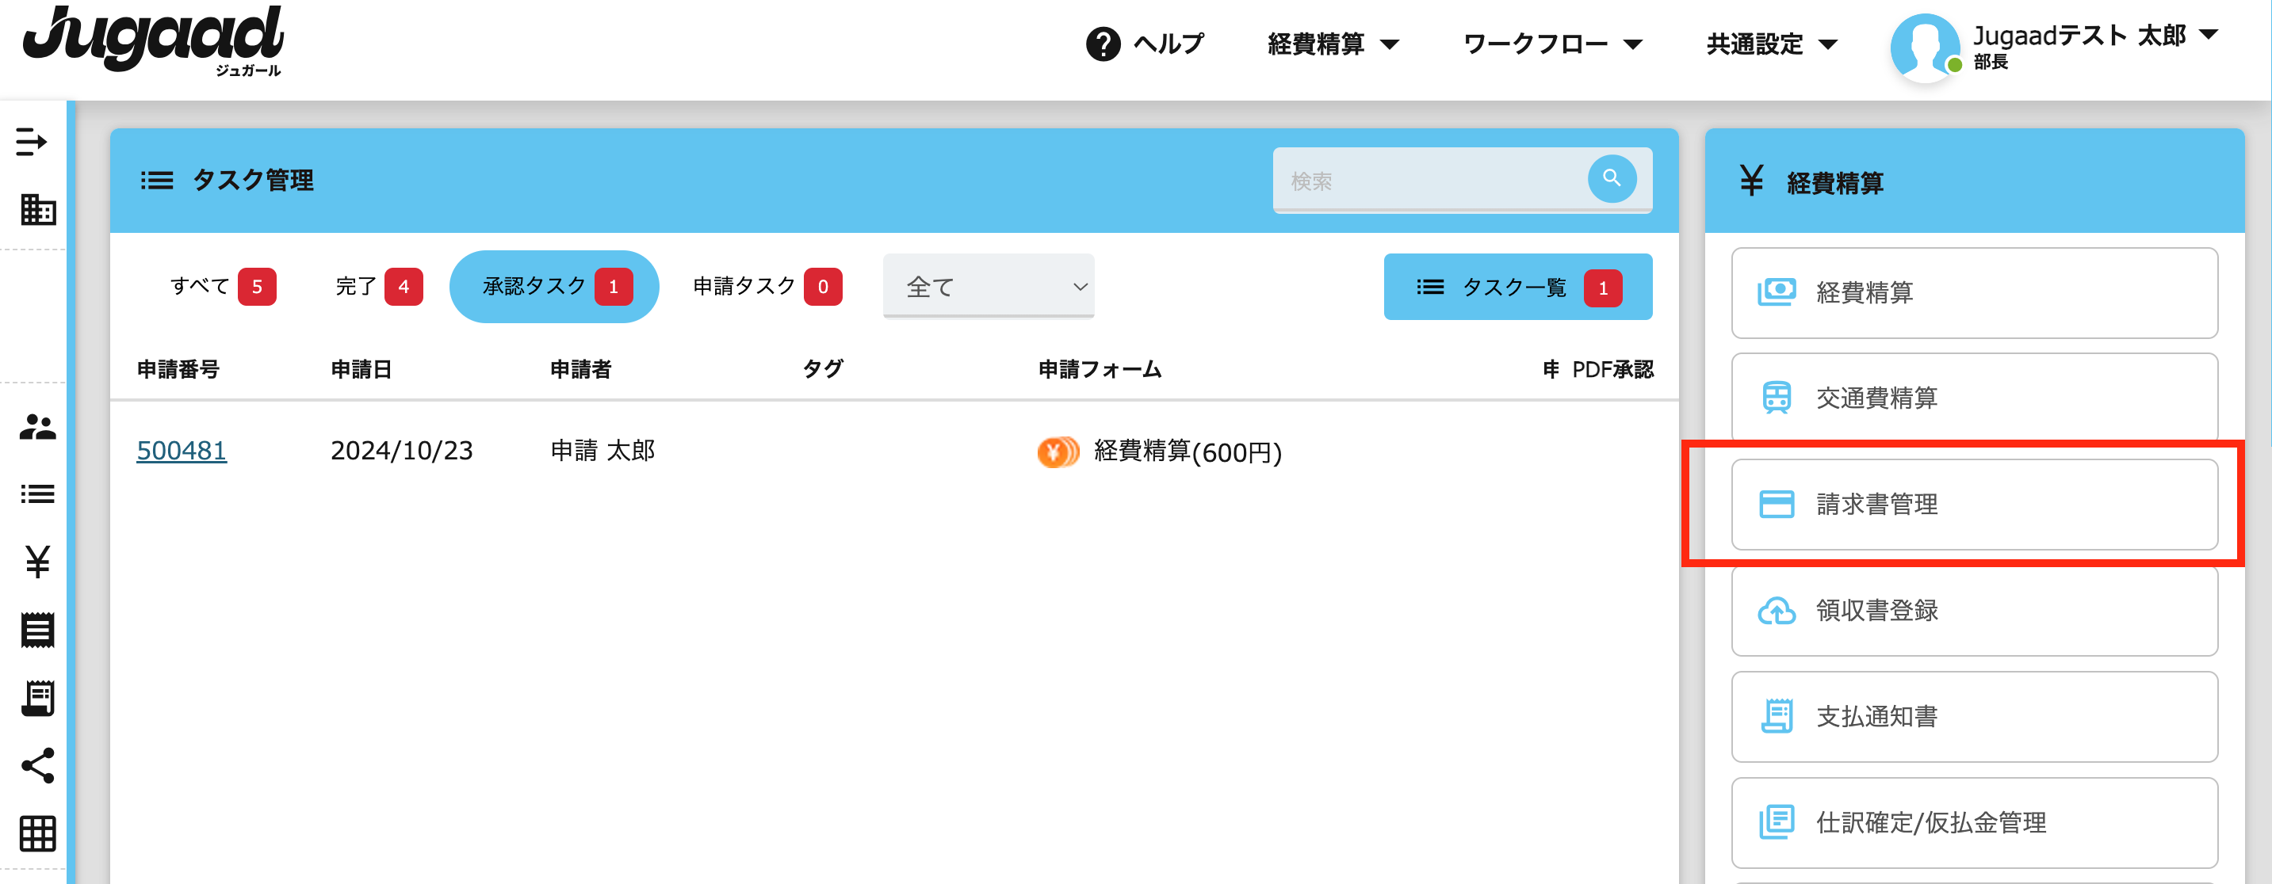Click the 申請日 column header
Screen dimensions: 2272x884
tap(361, 369)
